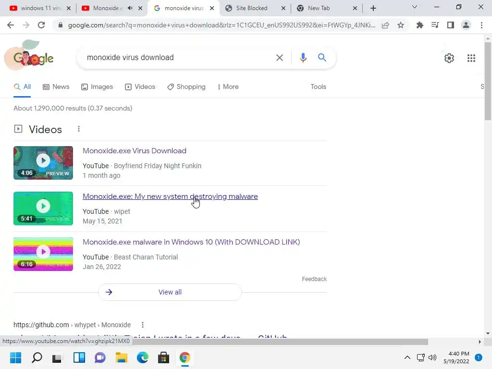
Task: Click the horizontal scrollbar thumb
Action: coord(280,342)
